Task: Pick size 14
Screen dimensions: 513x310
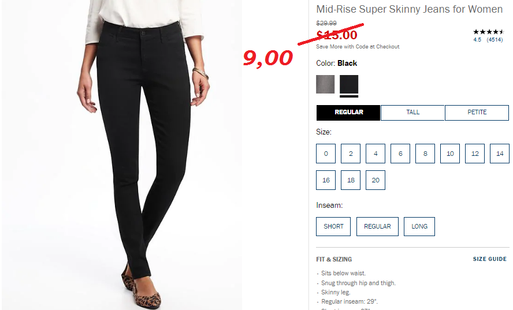Action: click(500, 154)
